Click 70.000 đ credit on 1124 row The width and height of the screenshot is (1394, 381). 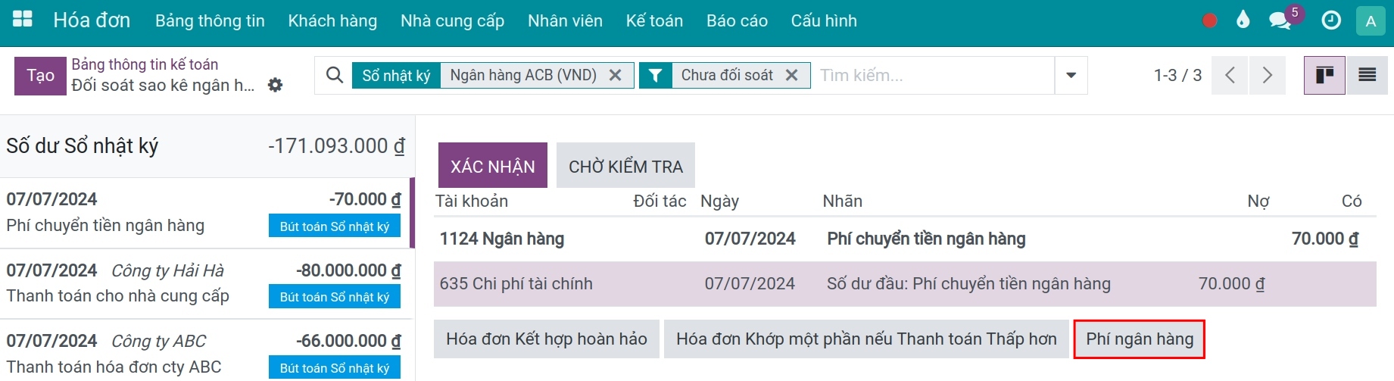[x=1325, y=239]
